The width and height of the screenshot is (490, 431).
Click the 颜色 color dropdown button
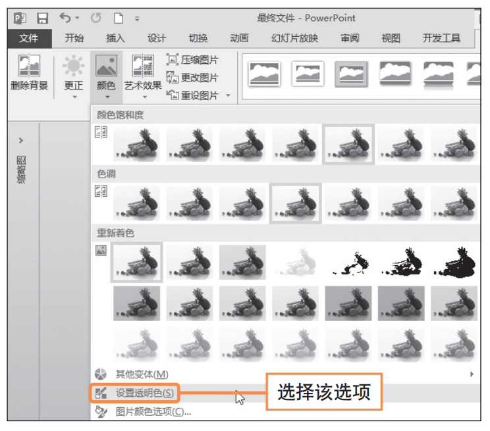point(106,76)
